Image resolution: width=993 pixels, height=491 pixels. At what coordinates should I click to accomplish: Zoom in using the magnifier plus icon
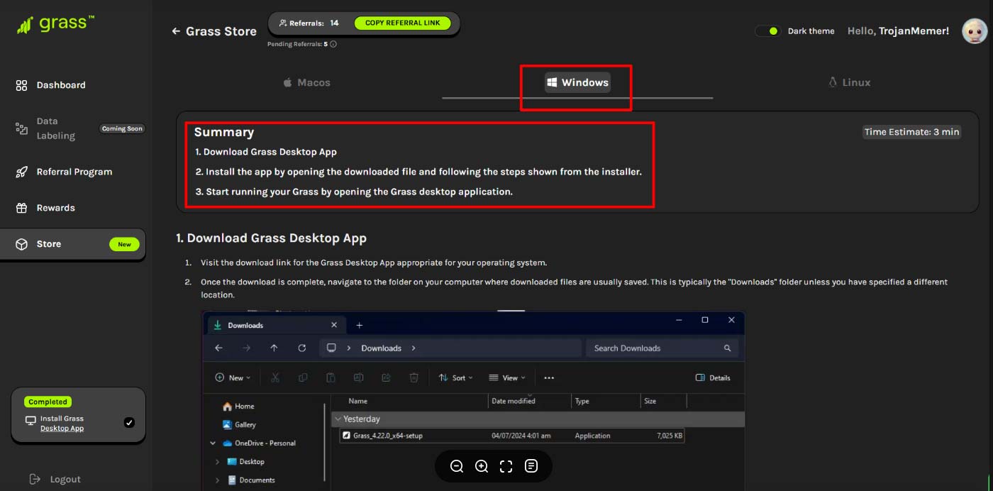point(482,466)
